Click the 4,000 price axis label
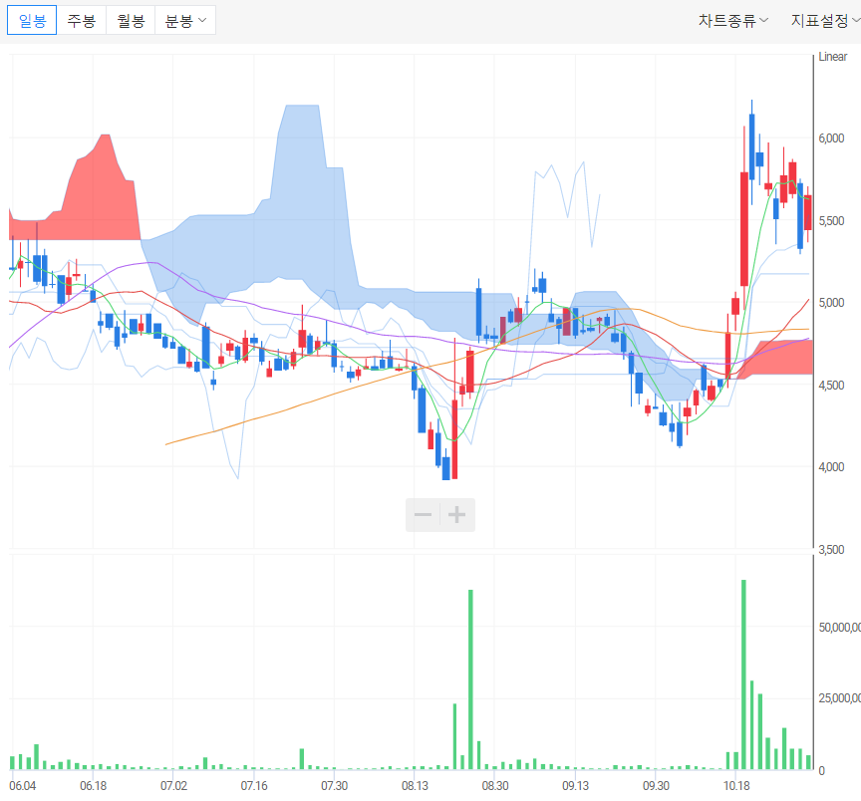Image resolution: width=861 pixels, height=801 pixels. [x=831, y=467]
